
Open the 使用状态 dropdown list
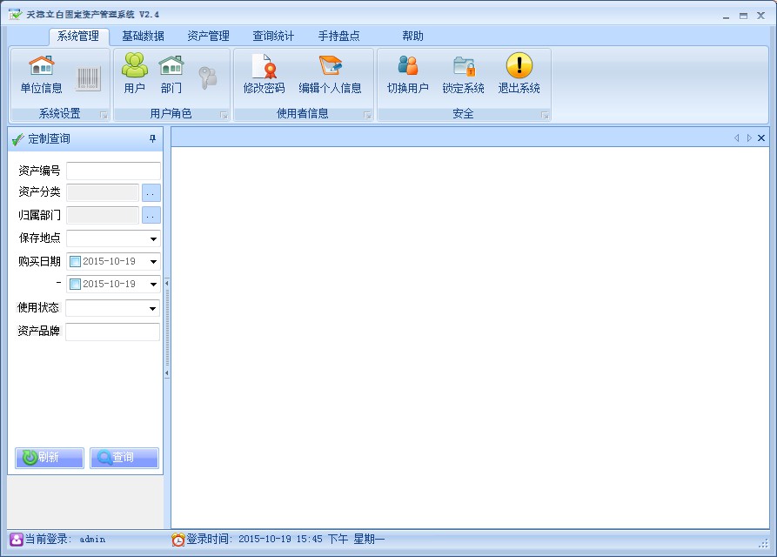point(153,309)
